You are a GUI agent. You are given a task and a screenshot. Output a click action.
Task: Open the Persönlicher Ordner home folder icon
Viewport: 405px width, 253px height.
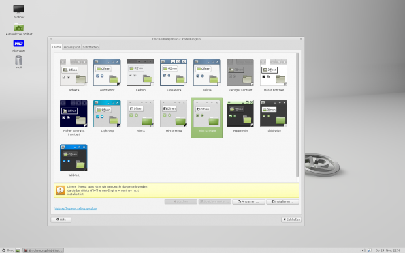coord(18,27)
